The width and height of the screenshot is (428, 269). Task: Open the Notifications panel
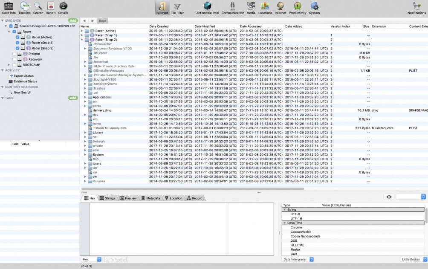[x=416, y=6]
